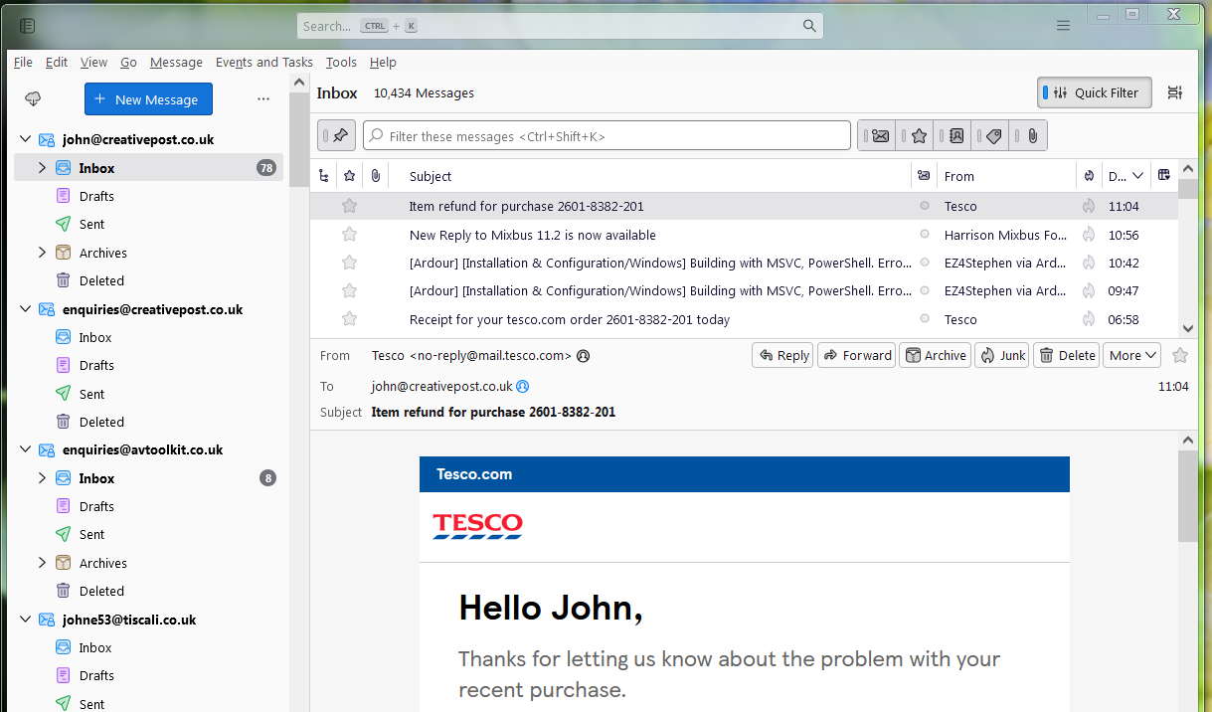This screenshot has width=1212, height=712.
Task: Filter messages by tags icon
Action: pyautogui.click(x=993, y=136)
